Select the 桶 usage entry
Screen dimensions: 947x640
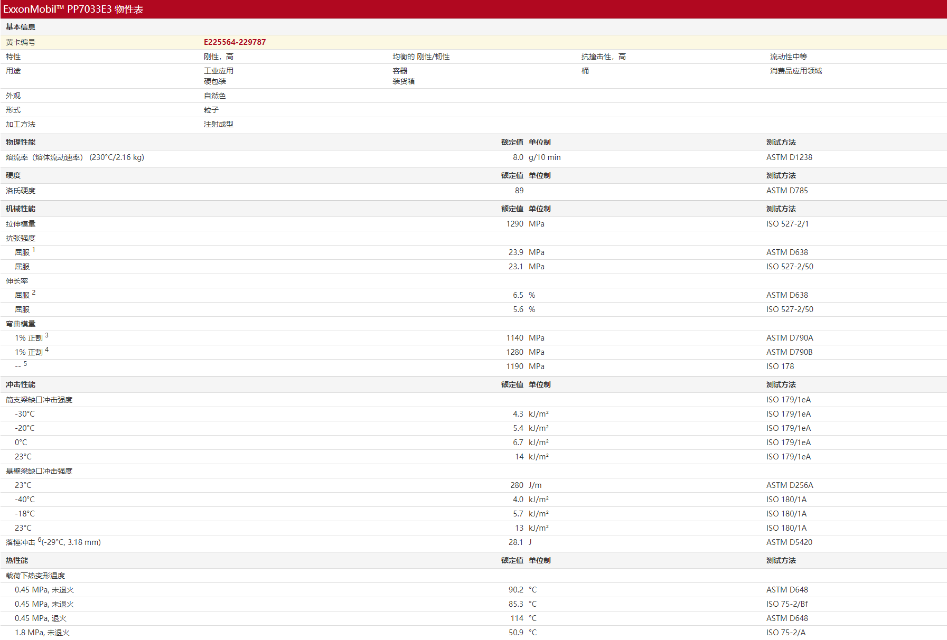[x=585, y=71]
